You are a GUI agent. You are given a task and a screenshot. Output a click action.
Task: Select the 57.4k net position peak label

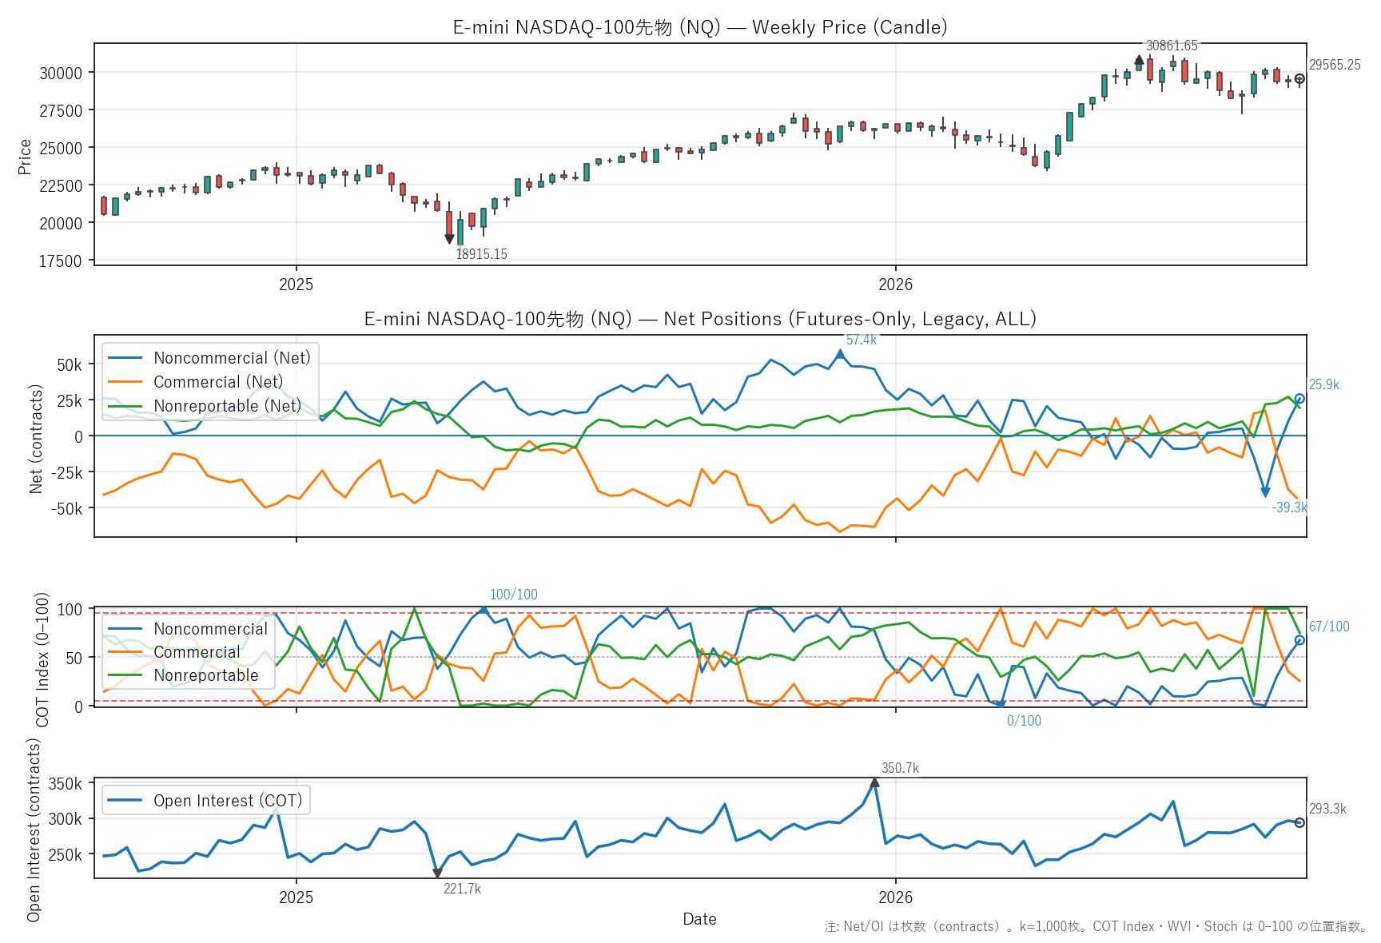862,340
